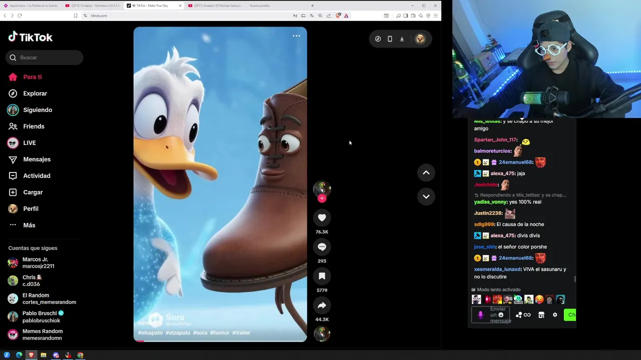The width and height of the screenshot is (641, 360).
Task: Open Marcos Jr. followed account
Action: pos(31,263)
